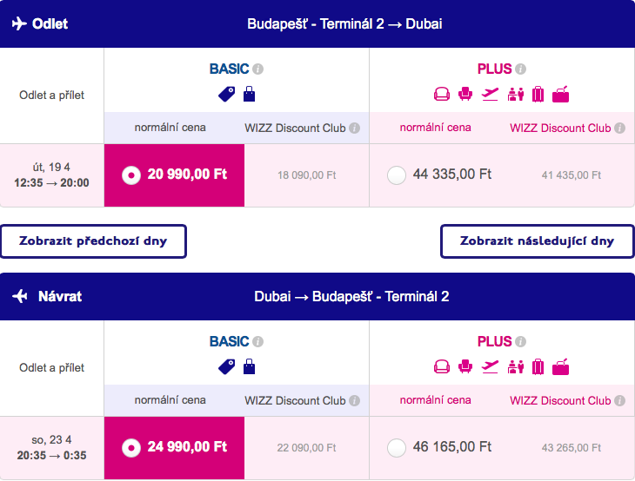Click the outbound PLUS priority boarding plane icon
The width and height of the screenshot is (635, 481).
(x=490, y=94)
